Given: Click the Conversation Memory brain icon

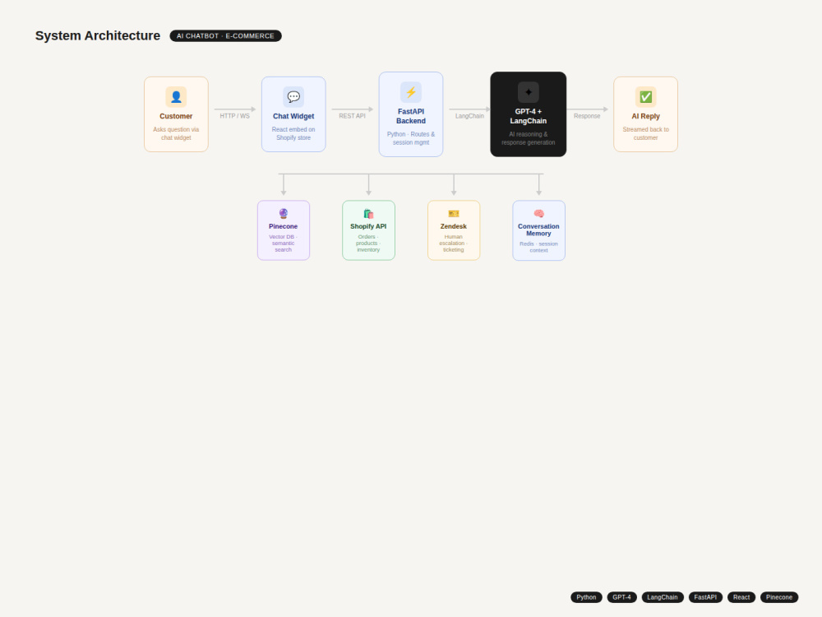Looking at the screenshot, I should [x=539, y=214].
